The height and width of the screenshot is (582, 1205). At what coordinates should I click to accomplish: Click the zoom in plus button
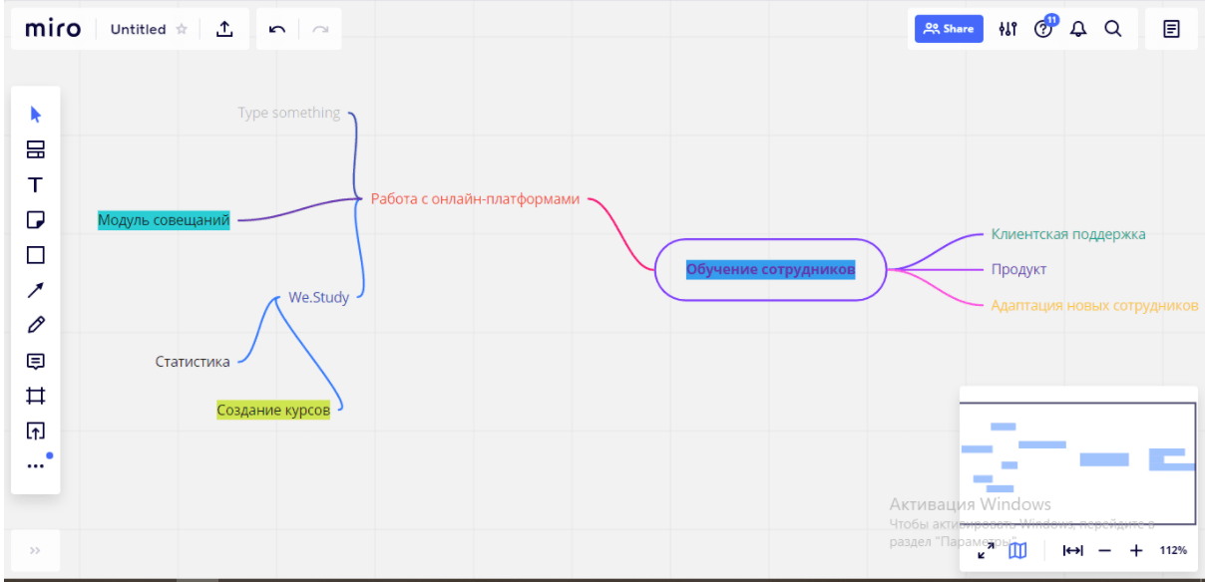tap(1136, 550)
